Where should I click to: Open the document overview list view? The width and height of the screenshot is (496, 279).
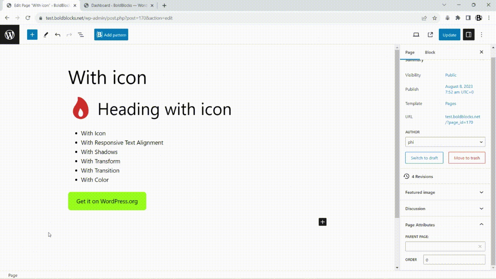(x=81, y=35)
